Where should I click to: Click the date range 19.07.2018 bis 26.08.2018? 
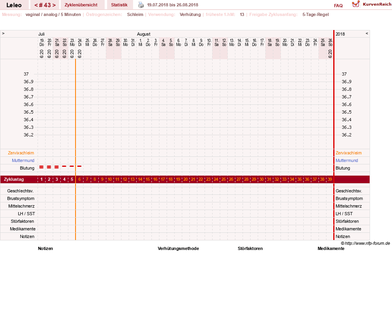tap(173, 5)
